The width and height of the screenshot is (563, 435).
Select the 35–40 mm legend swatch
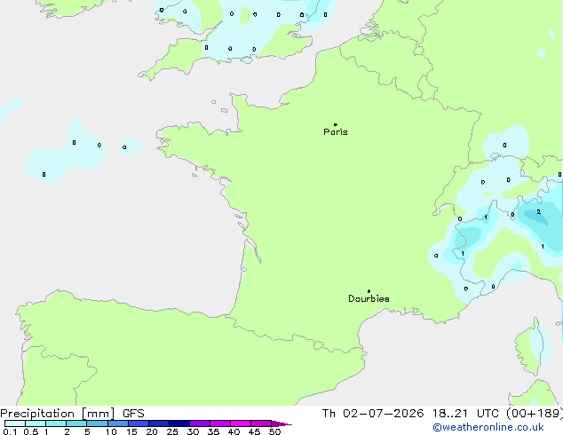[x=220, y=423]
